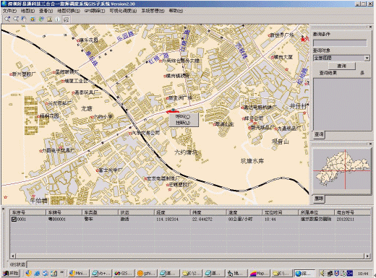Click the volume speaker tray icon
376x278 pixels.
[322, 273]
